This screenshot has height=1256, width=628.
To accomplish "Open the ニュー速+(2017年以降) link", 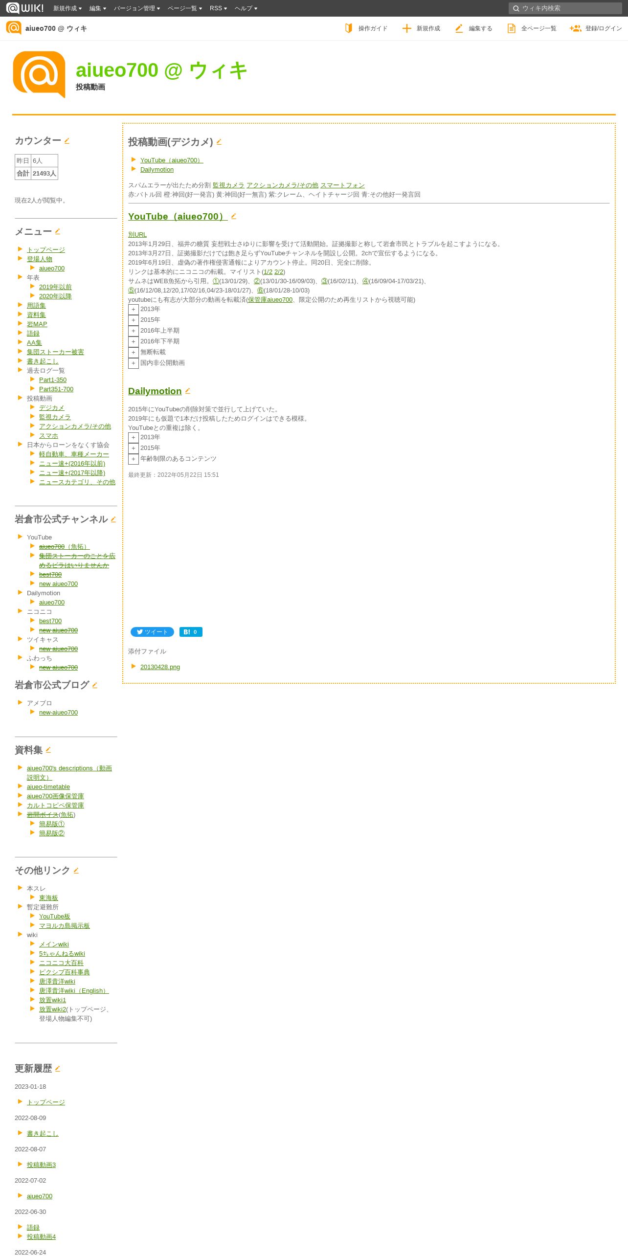I will (x=72, y=473).
